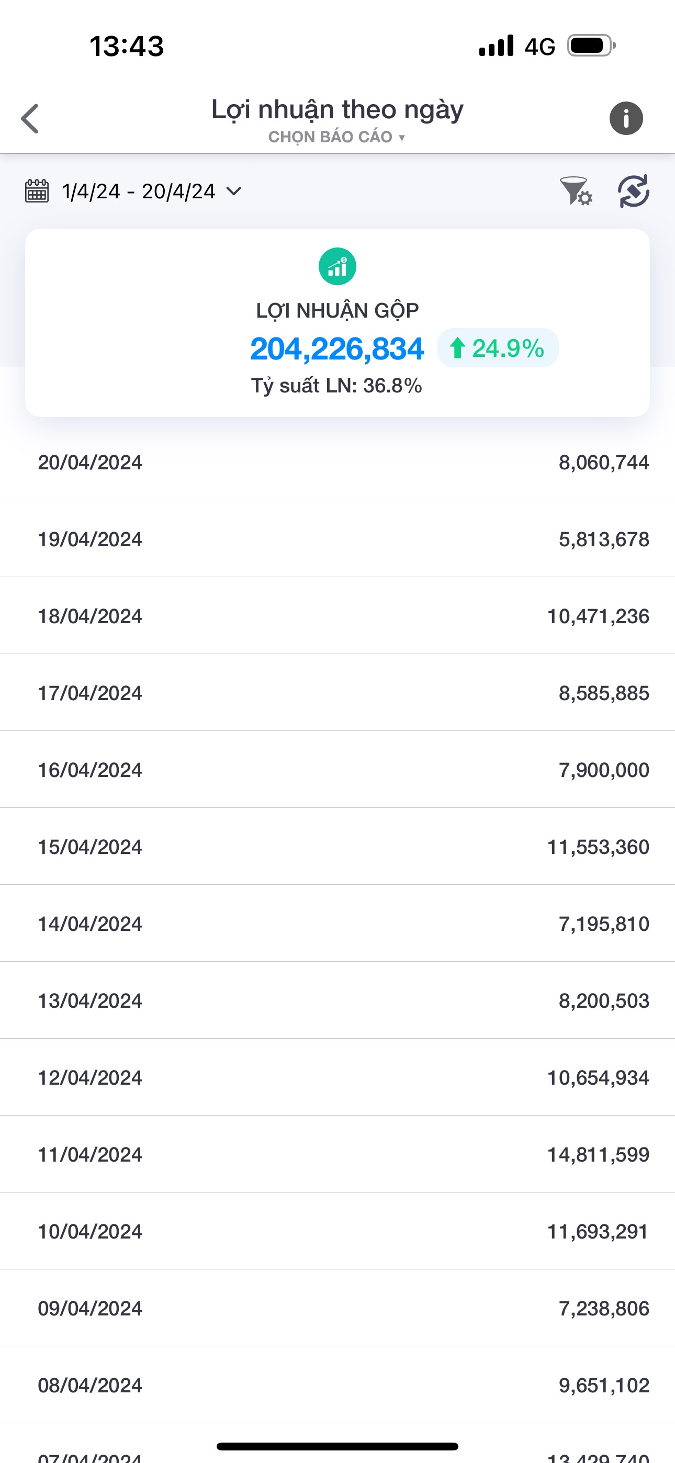Tap the back arrow icon
This screenshot has width=675, height=1463.
tap(29, 118)
